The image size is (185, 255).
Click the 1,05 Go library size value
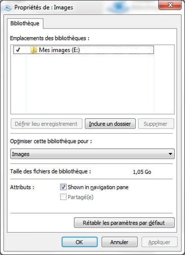click(142, 172)
